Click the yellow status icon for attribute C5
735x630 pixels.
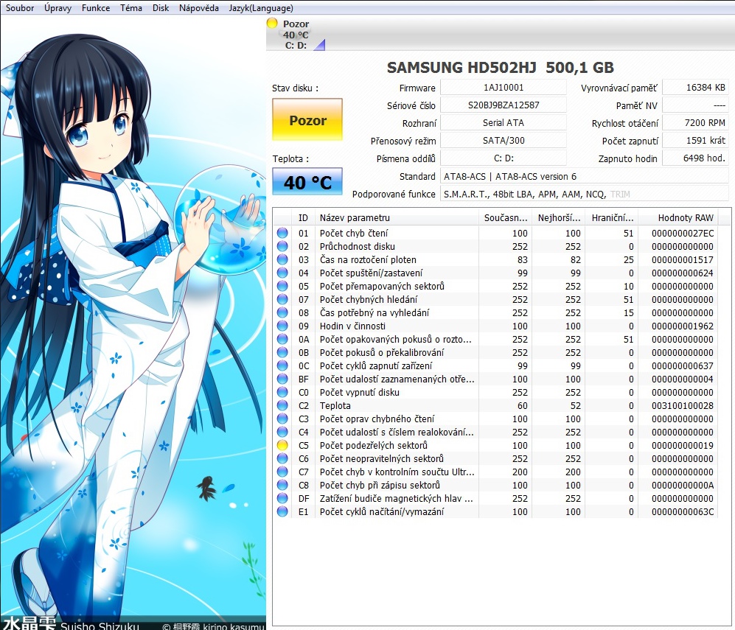[282, 445]
